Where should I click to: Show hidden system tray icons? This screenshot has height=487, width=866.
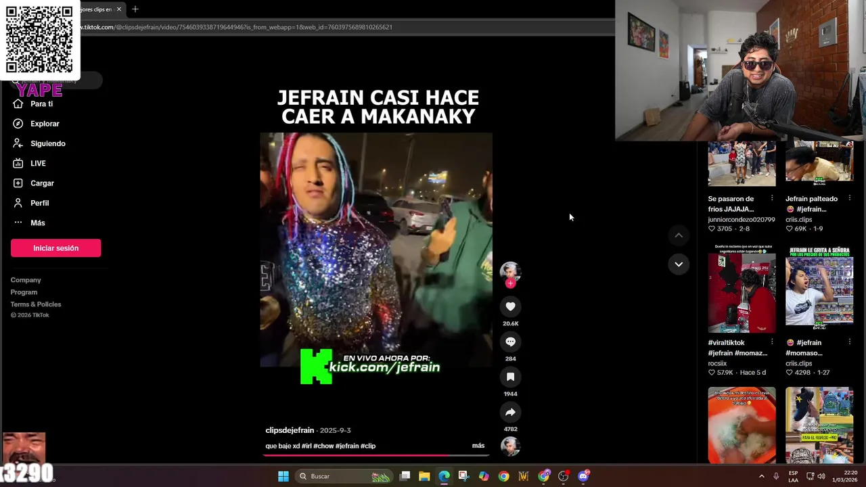point(761,476)
